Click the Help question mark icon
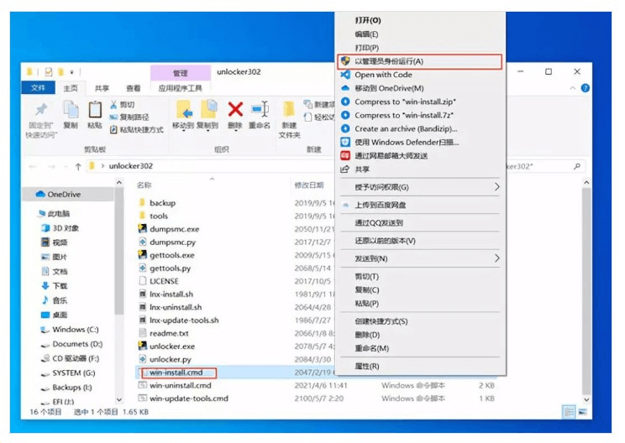625x443 pixels. coord(585,88)
